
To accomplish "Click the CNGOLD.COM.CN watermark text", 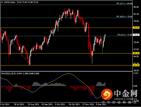I will tap(126, 99).
